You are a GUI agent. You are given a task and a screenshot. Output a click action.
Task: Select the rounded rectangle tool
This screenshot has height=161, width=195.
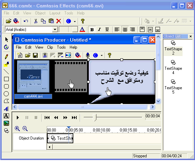coord(6,86)
